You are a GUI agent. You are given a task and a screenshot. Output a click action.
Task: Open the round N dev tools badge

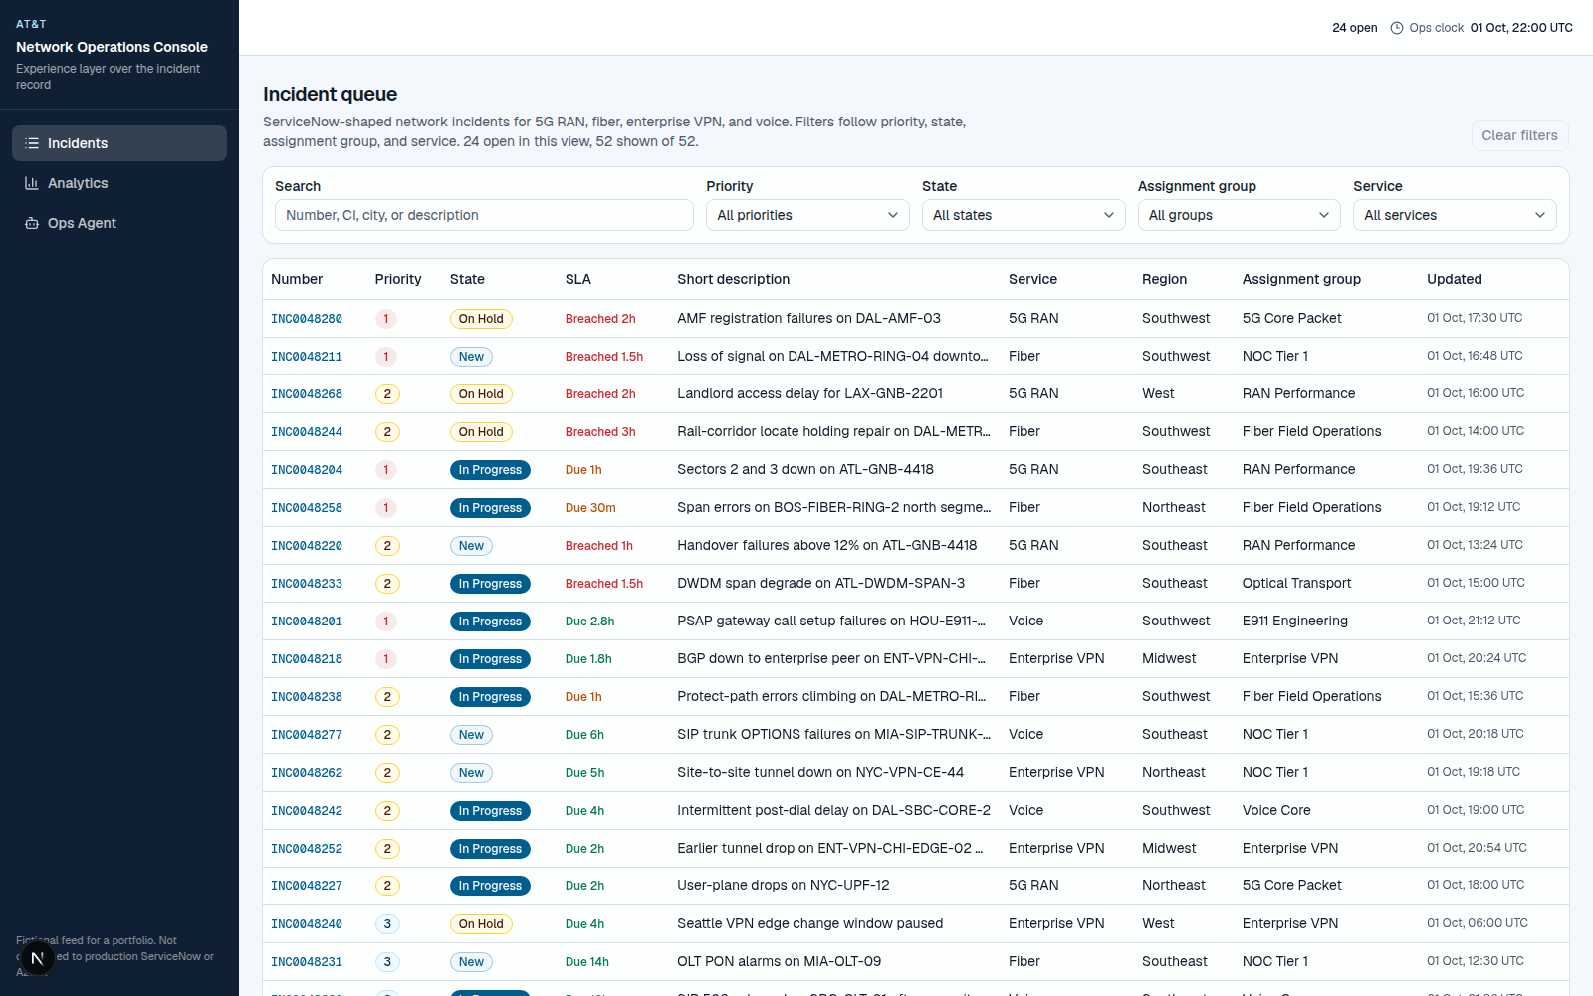37,959
